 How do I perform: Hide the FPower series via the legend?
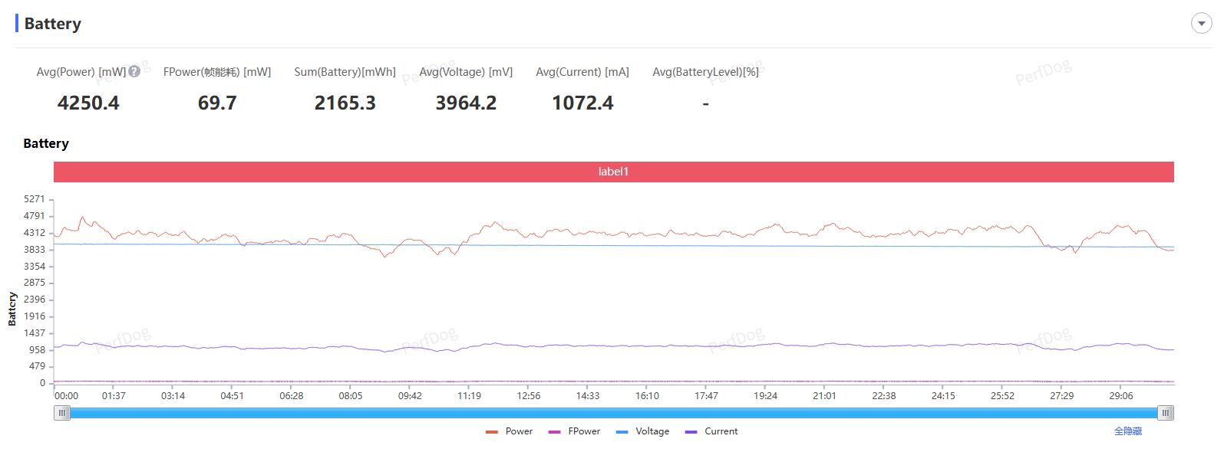tap(575, 431)
